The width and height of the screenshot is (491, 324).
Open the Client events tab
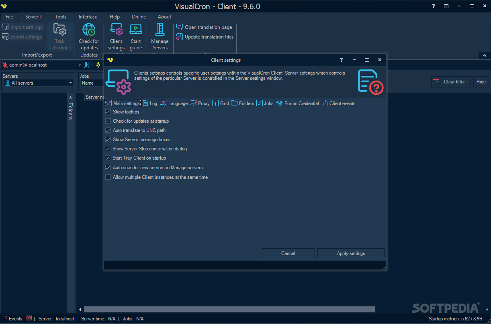point(338,103)
